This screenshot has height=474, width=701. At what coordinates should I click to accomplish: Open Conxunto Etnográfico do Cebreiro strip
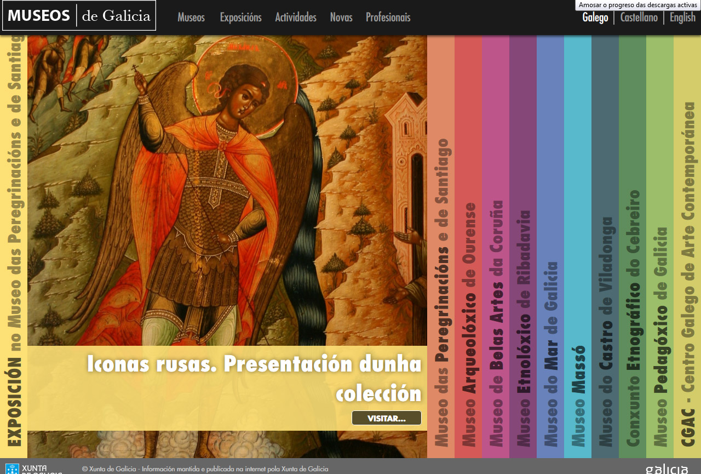tap(633, 247)
